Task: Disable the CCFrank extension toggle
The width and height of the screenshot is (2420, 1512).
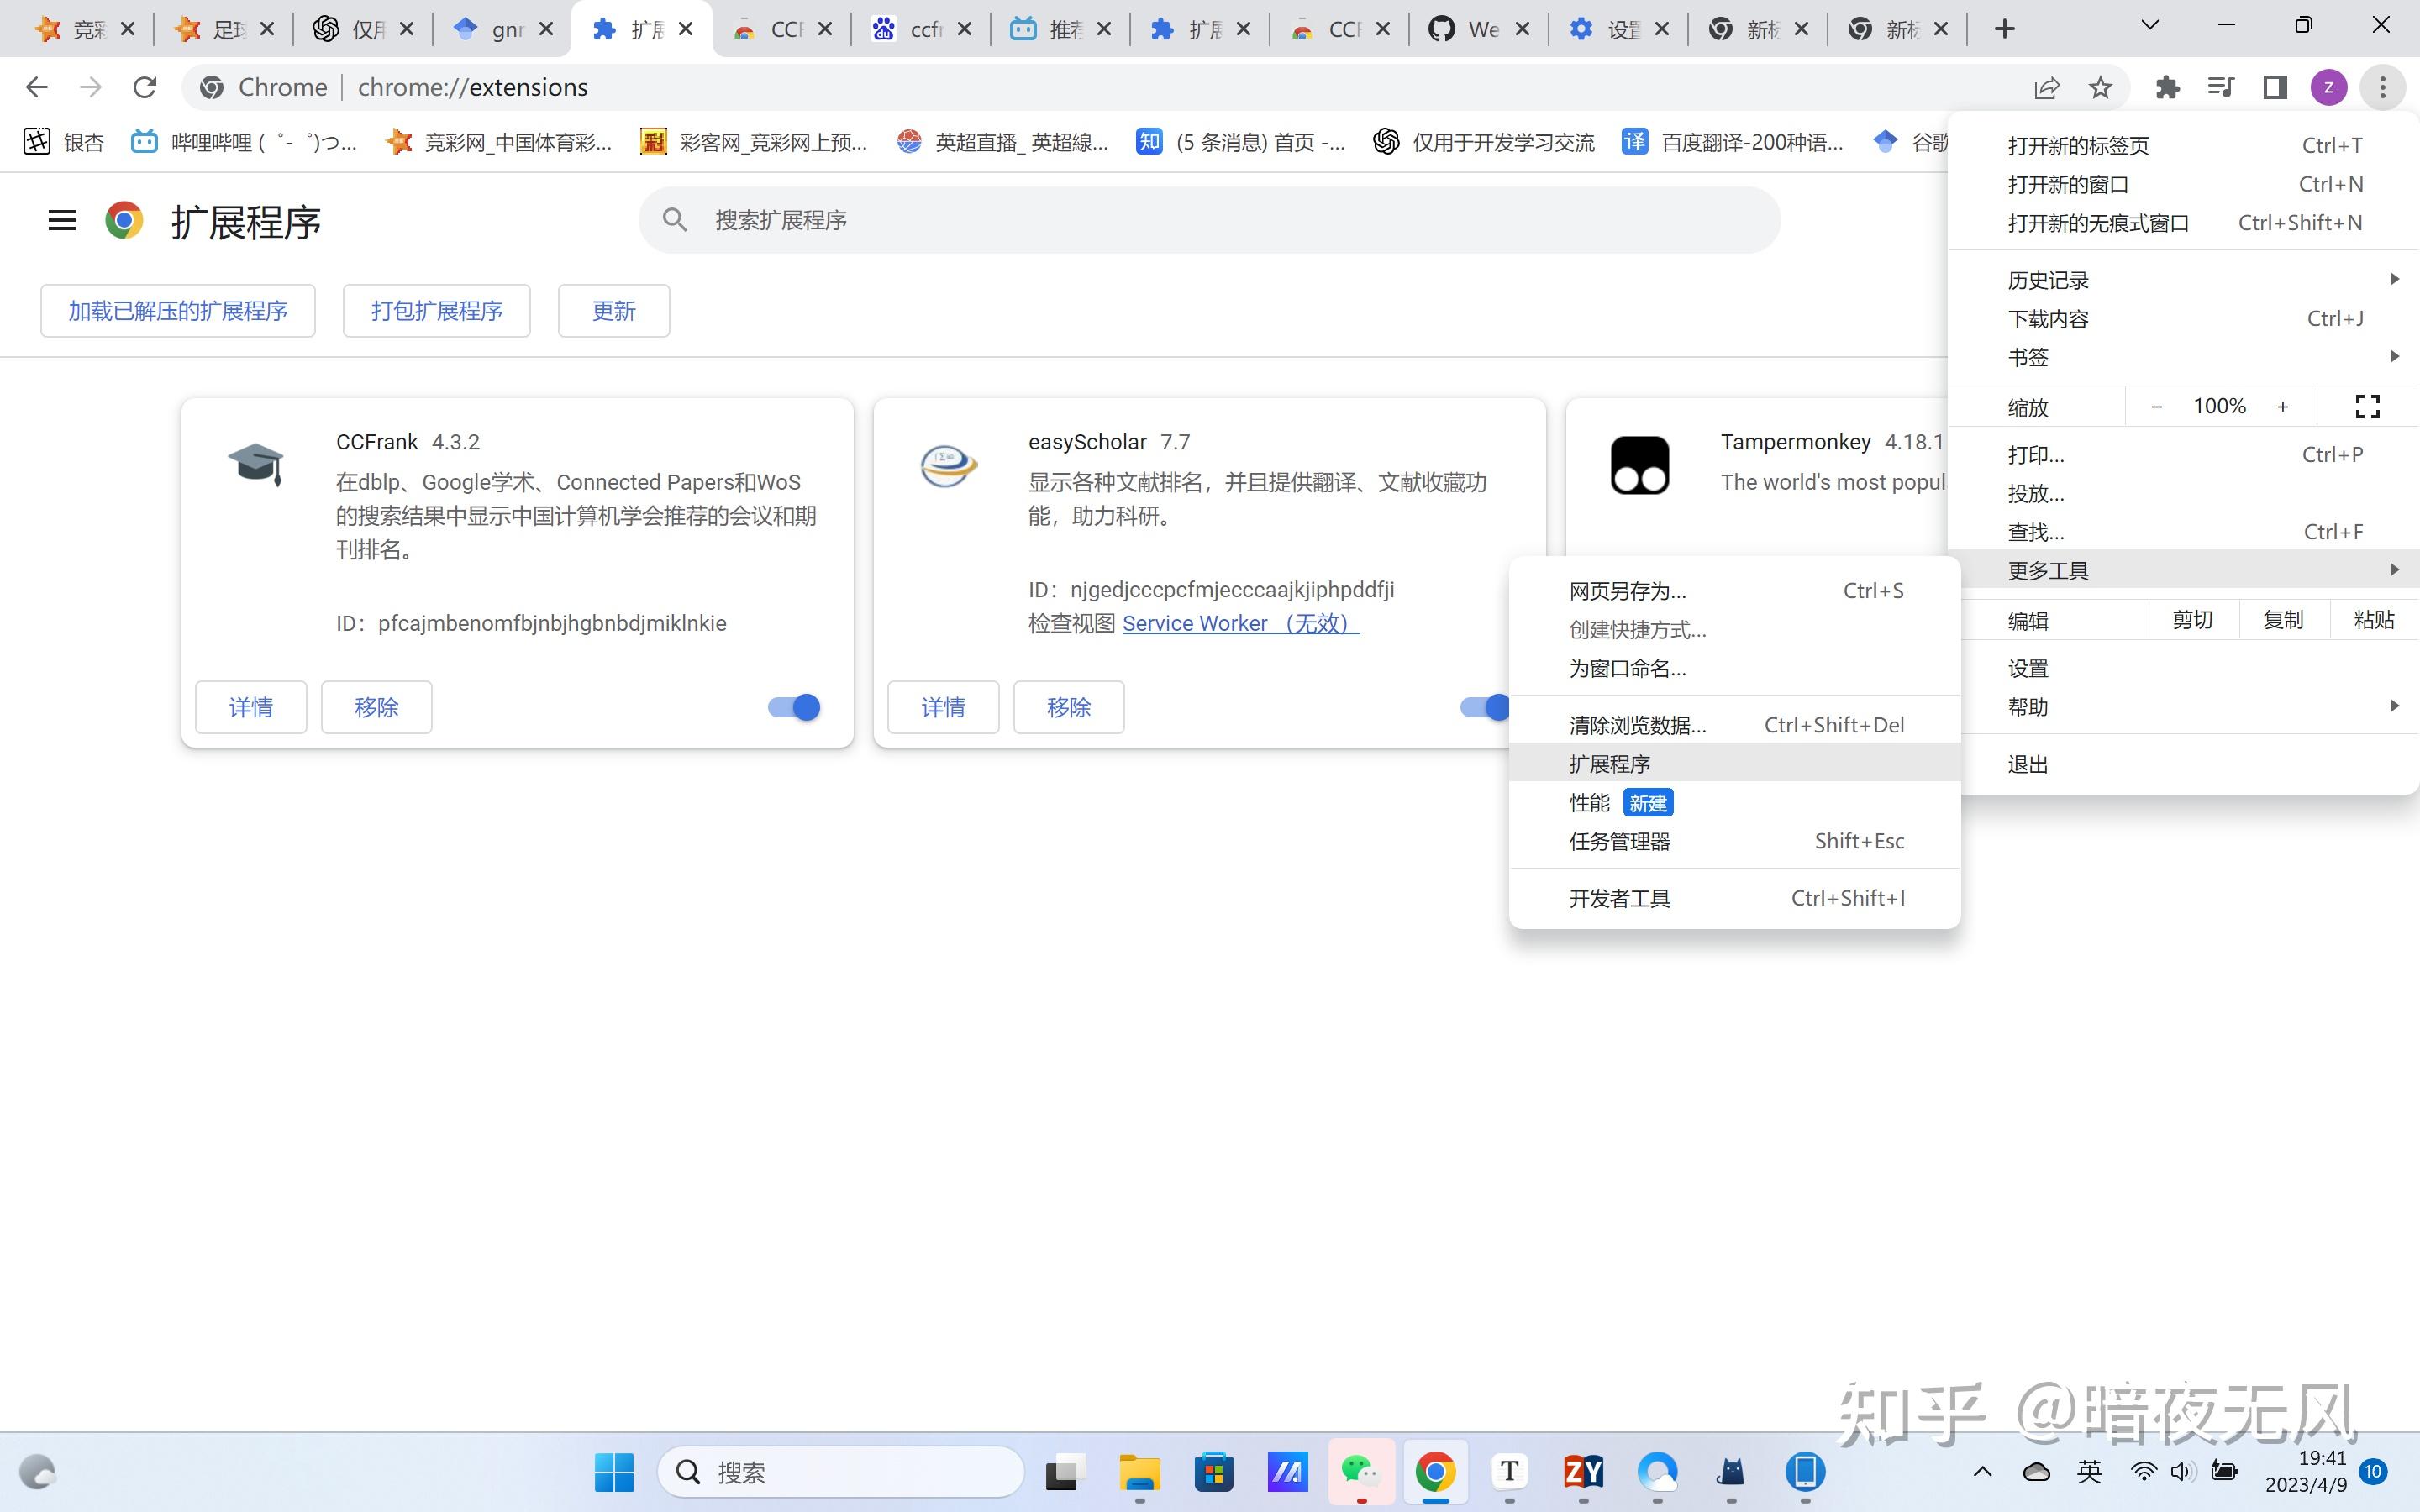Action: pos(795,707)
